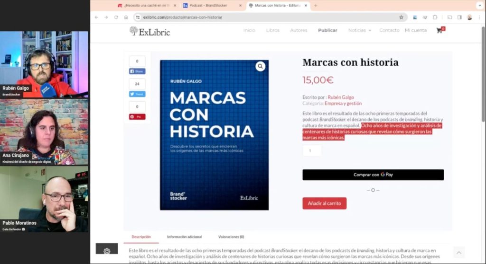Close the '¿Necesito una caché' tab

tap(175, 5)
